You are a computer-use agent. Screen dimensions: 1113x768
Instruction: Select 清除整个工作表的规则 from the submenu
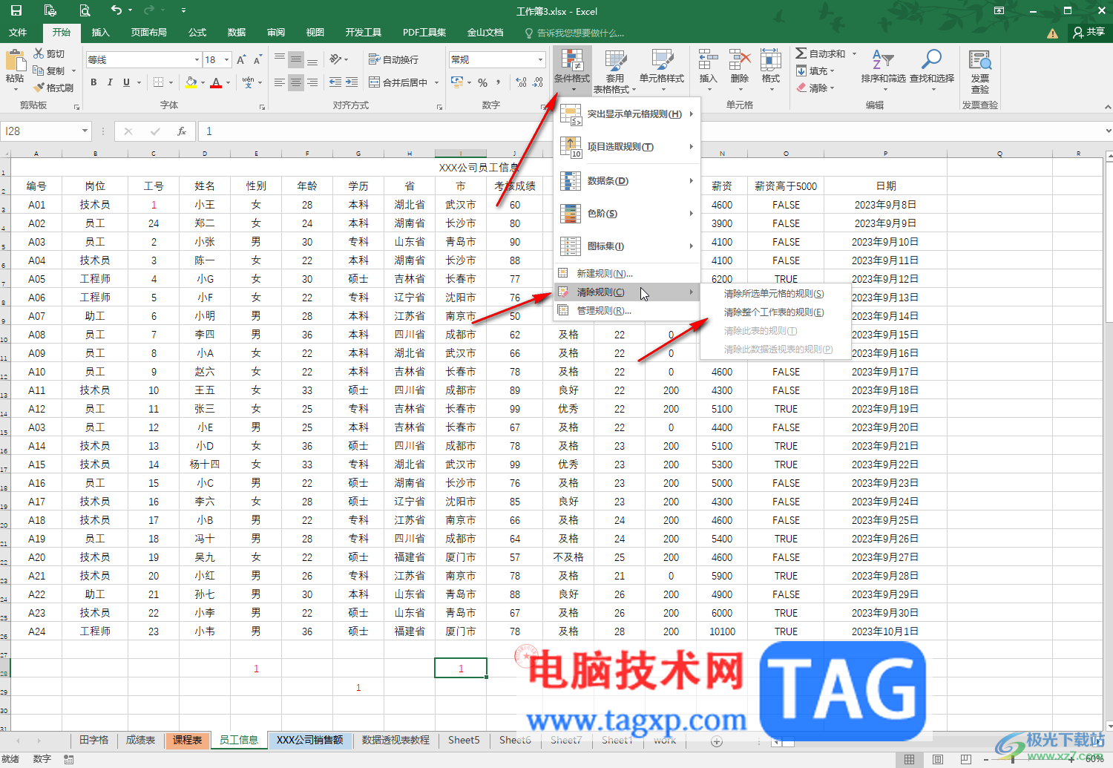click(x=775, y=312)
